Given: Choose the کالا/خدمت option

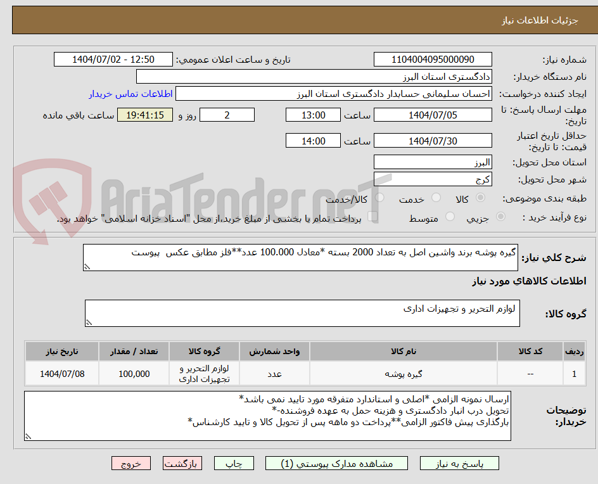Looking at the screenshot, I should pyautogui.click(x=381, y=197).
